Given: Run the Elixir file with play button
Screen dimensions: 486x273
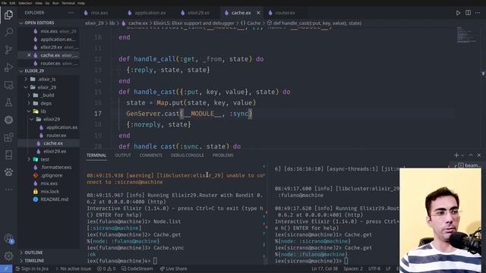Looking at the screenshot, I should pyautogui.click(x=458, y=13).
